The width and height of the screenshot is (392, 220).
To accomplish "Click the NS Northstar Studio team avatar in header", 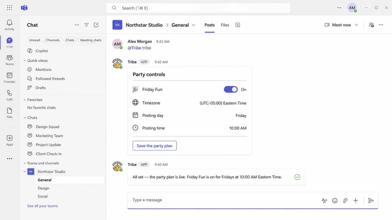I will [117, 25].
